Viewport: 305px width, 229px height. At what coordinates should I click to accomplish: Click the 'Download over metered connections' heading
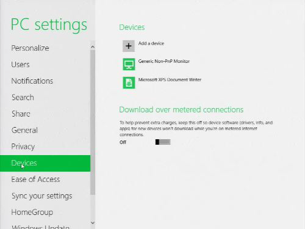click(x=181, y=109)
